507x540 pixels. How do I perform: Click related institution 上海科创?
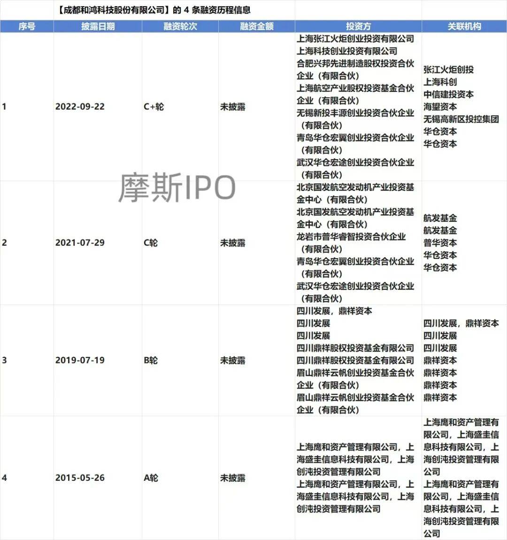tap(440, 82)
